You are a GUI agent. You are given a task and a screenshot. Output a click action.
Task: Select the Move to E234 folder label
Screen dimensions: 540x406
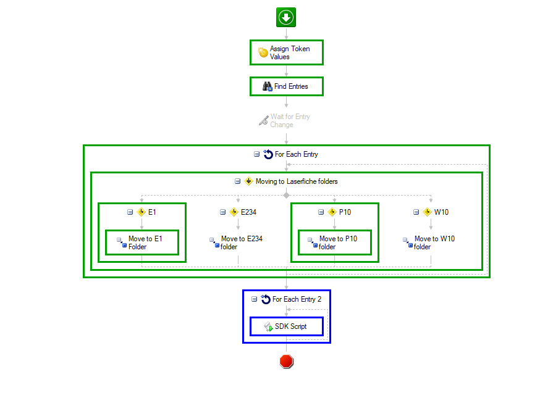pos(242,242)
